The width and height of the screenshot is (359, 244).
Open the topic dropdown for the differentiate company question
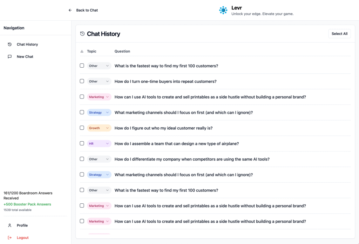click(x=99, y=159)
